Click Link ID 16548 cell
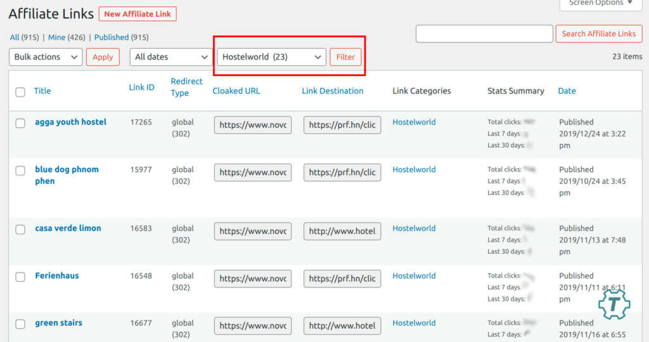Screen dimensions: 649x342 pyautogui.click(x=141, y=275)
